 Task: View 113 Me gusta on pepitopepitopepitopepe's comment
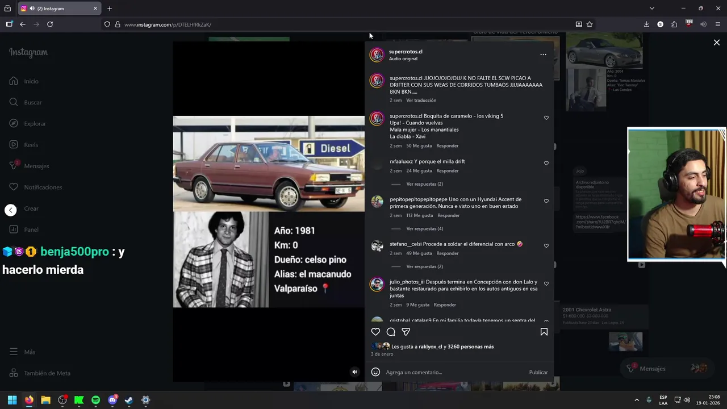click(x=419, y=216)
